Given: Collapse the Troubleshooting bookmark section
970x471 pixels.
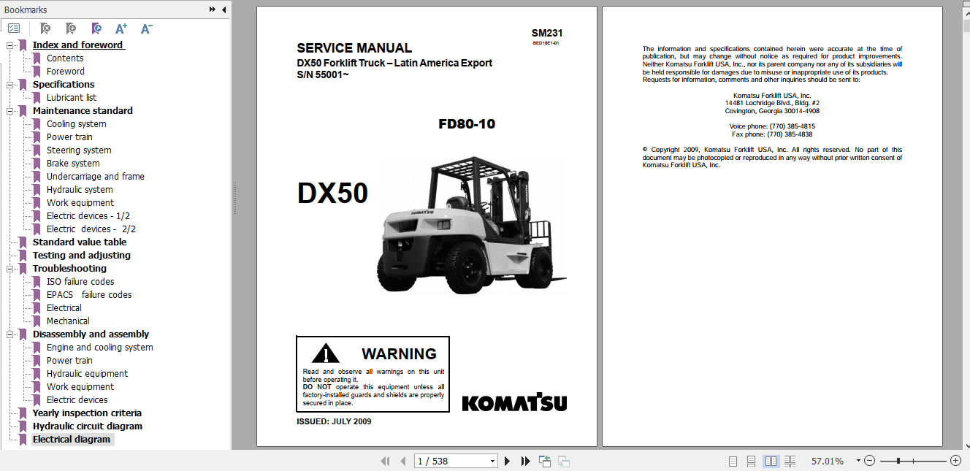Looking at the screenshot, I should pos(9,268).
